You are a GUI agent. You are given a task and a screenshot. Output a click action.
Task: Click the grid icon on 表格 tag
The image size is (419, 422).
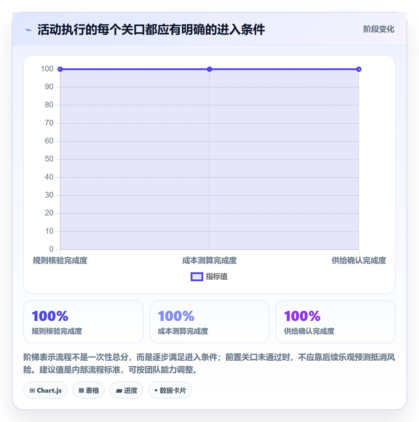pos(81,390)
